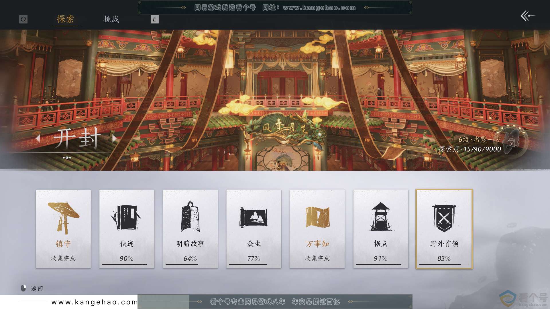Image resolution: width=550 pixels, height=309 pixels.
Task: Open the 侠迹 card label
Action: [127, 243]
